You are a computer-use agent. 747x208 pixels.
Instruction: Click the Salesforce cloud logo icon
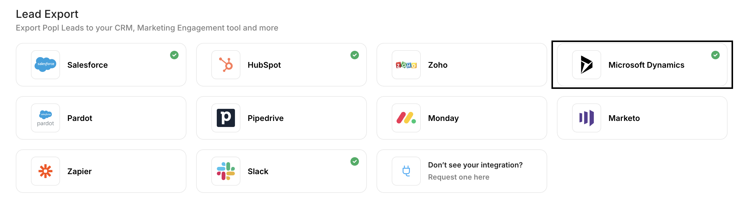click(45, 64)
